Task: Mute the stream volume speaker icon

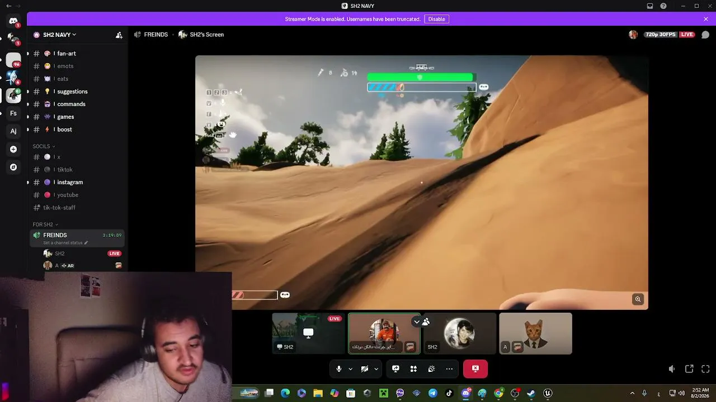Action: (x=672, y=368)
